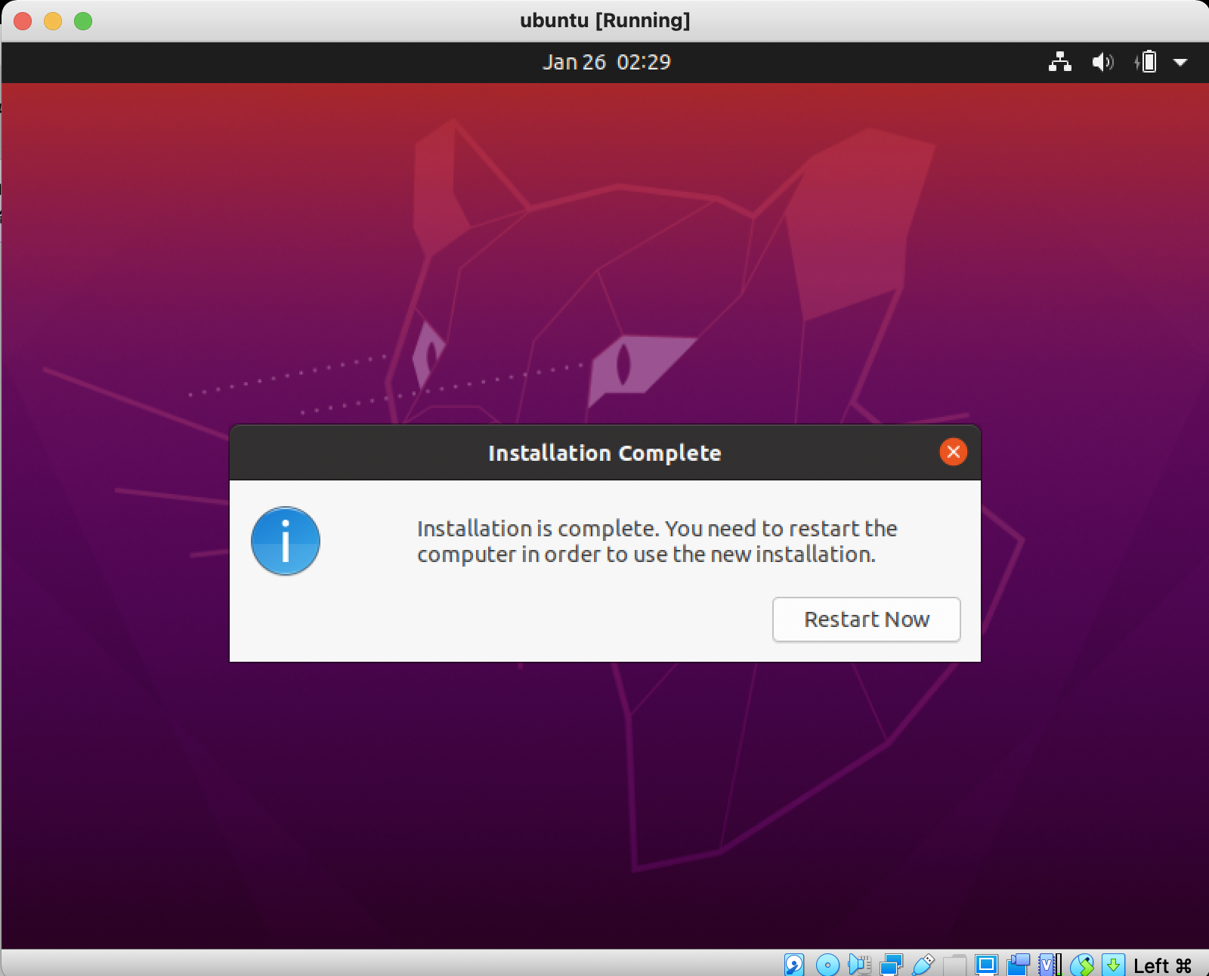Click the Restart Now button
The image size is (1209, 976).
pos(866,619)
